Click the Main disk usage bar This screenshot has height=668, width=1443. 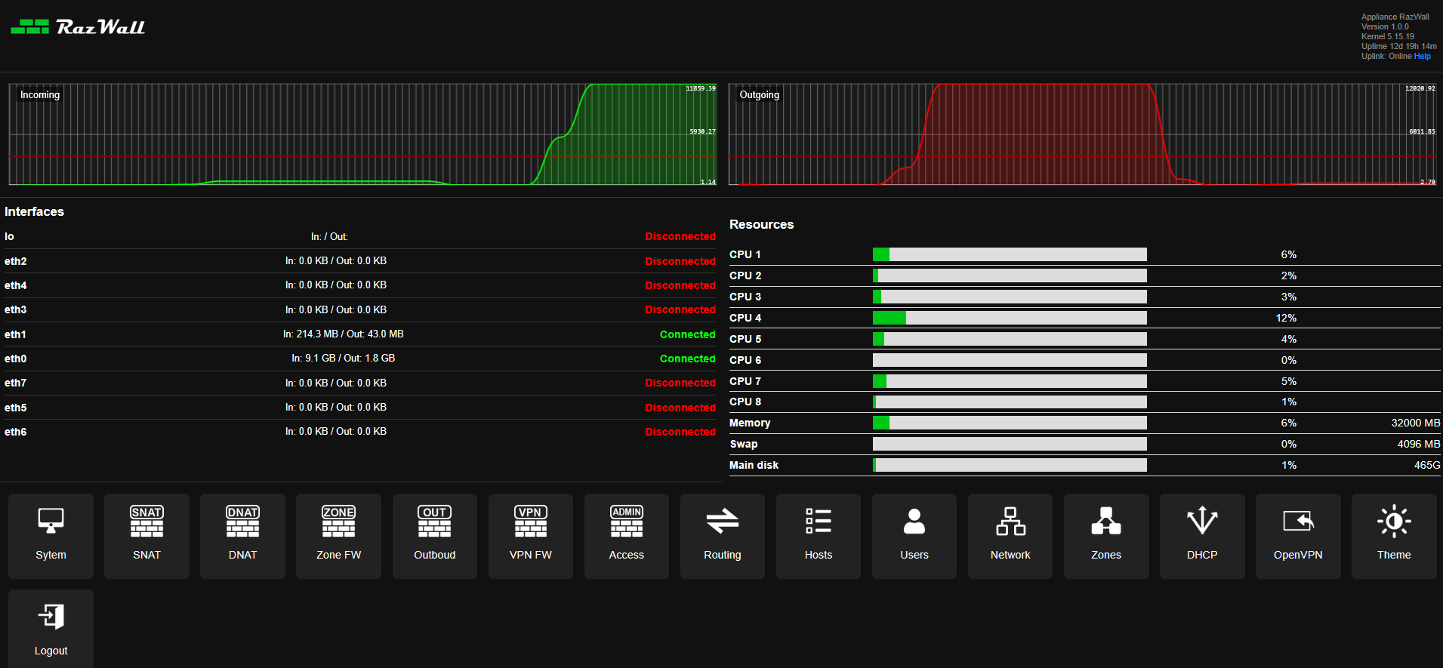[1010, 465]
